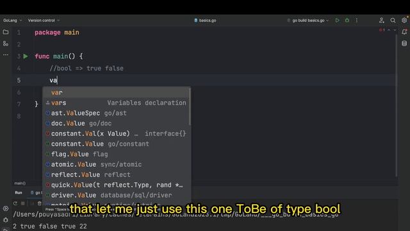This screenshot has height=231, width=410.
Task: Click the completion popup scrollbar
Action: click(190, 107)
